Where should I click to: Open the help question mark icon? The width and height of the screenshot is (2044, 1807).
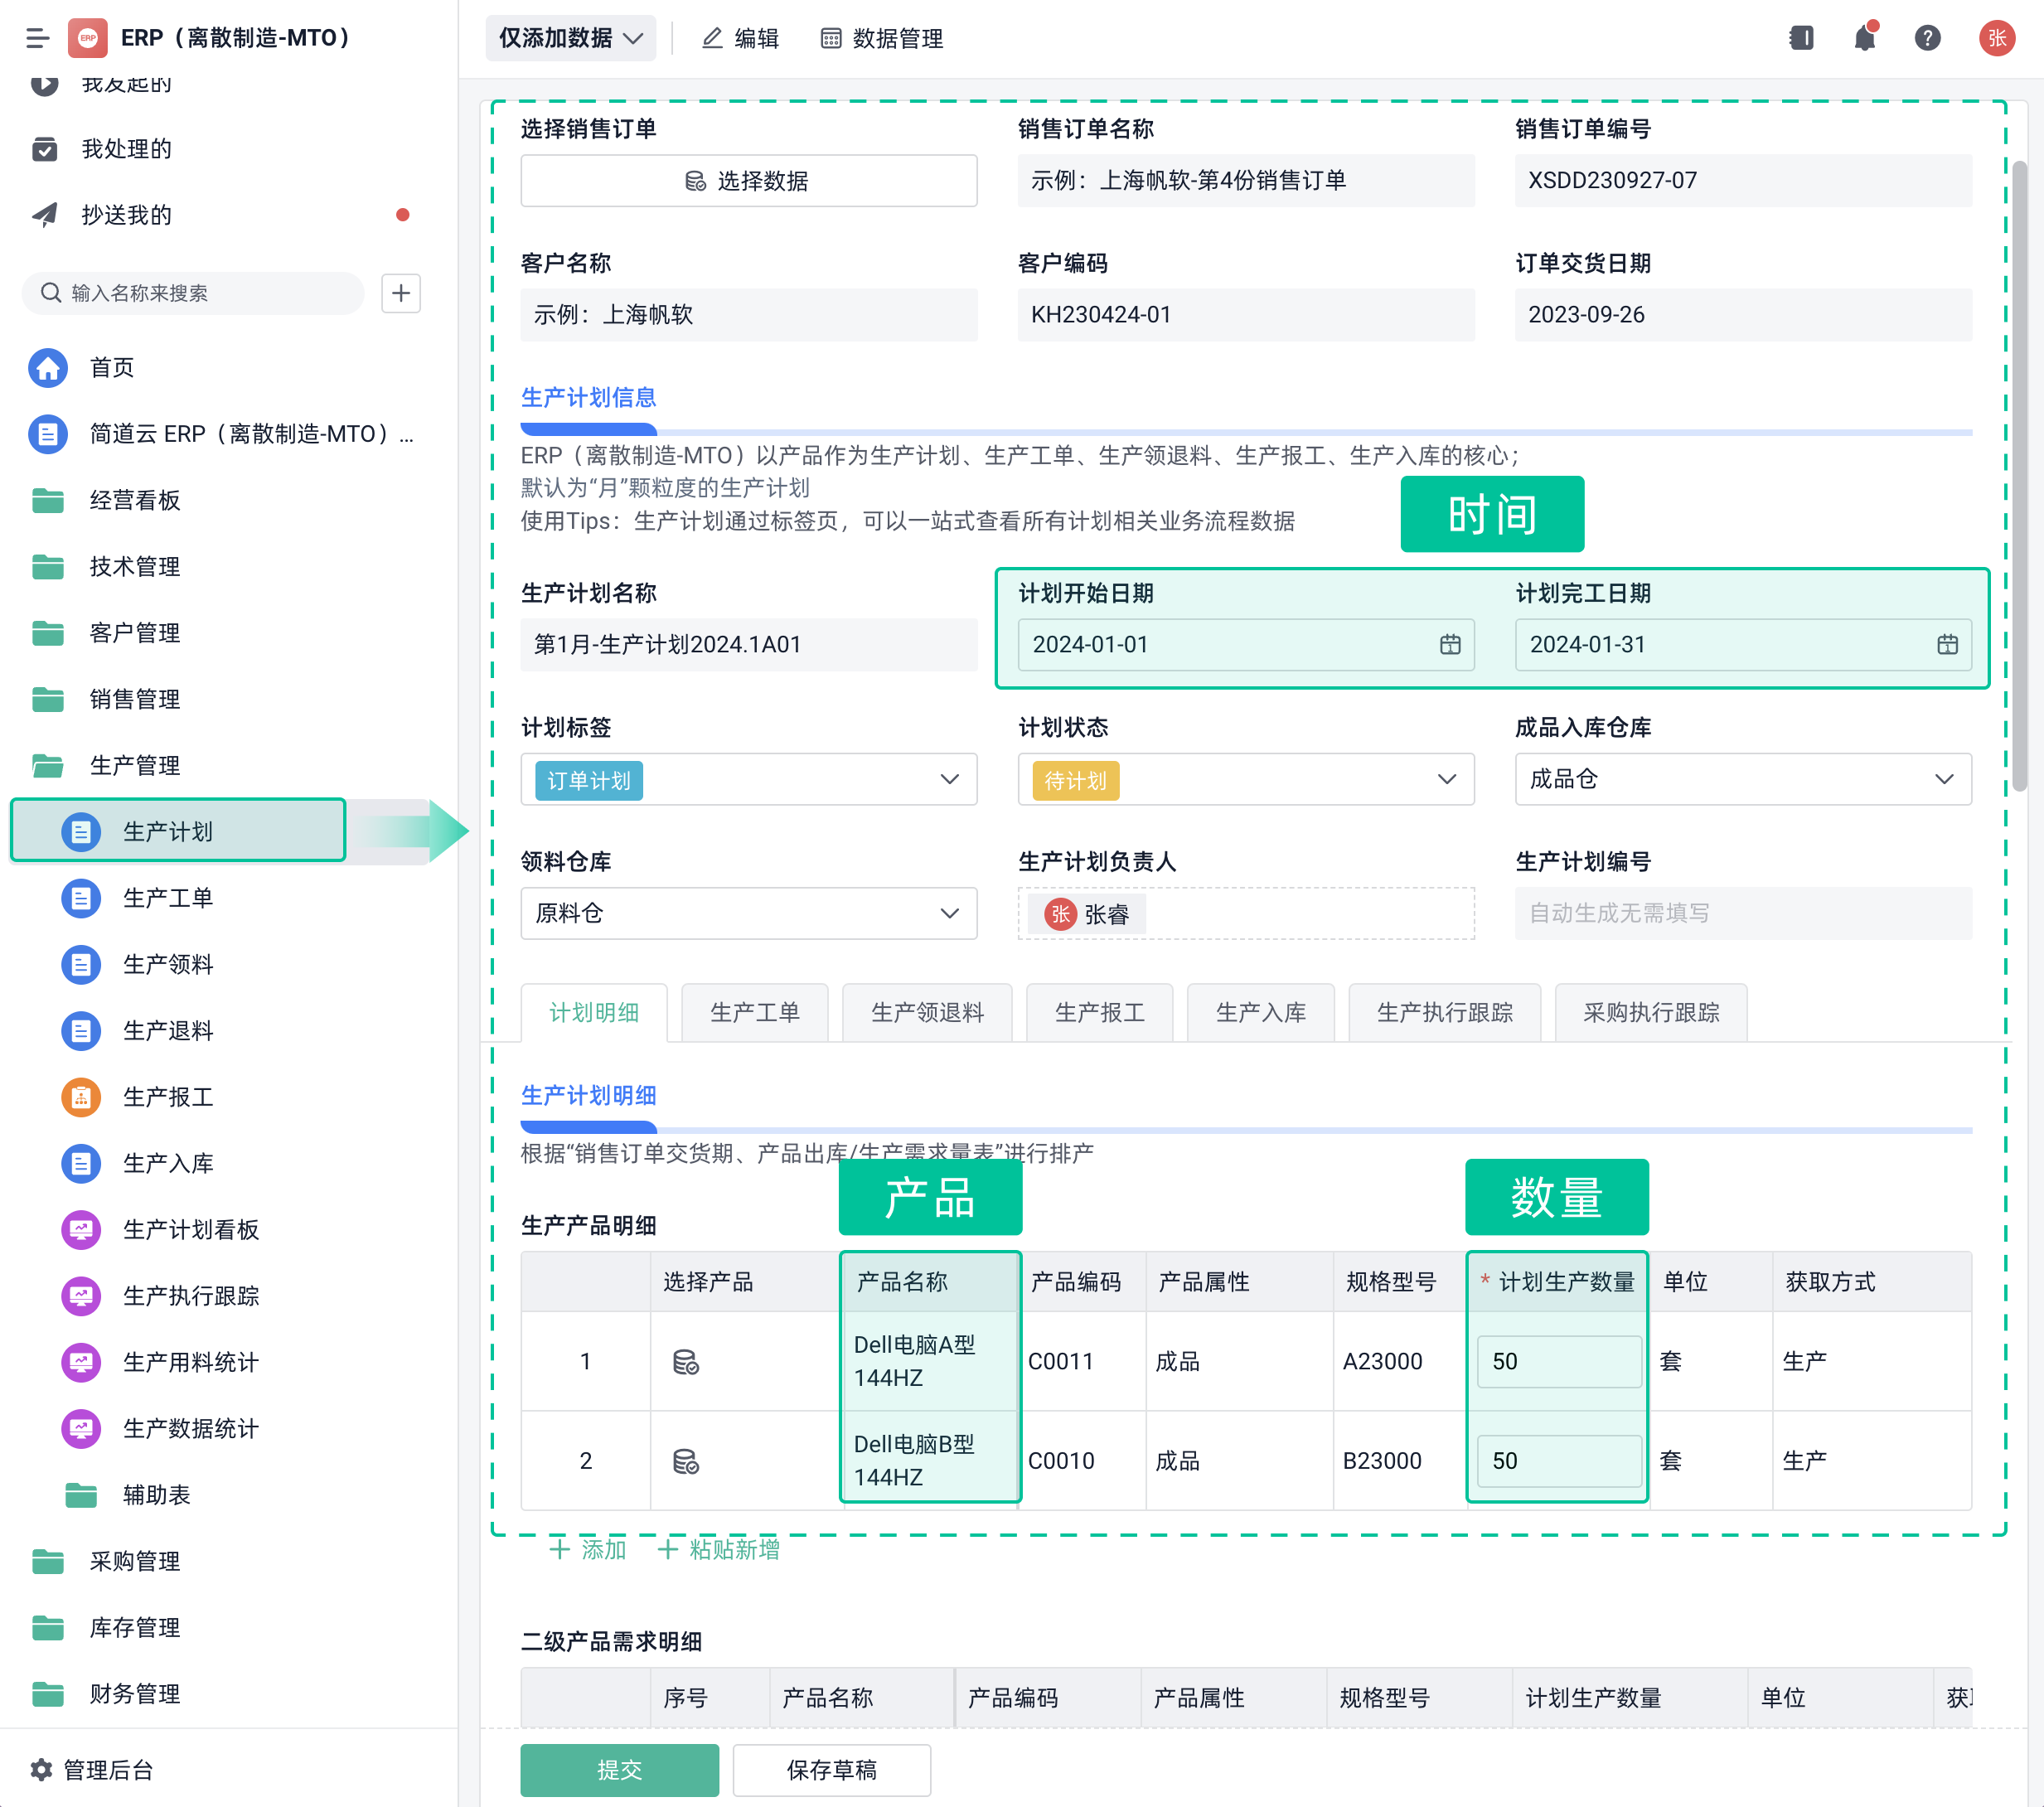click(1928, 37)
